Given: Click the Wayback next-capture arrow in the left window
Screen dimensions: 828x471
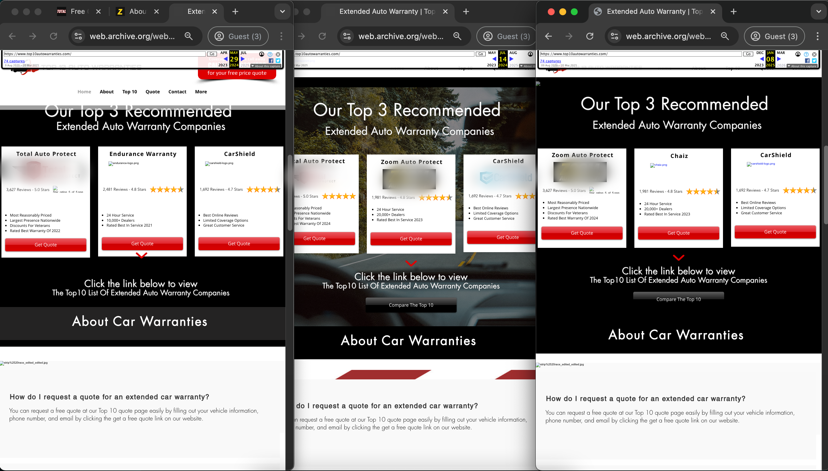Looking at the screenshot, I should (243, 59).
